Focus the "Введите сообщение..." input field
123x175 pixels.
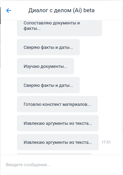pyautogui.click(x=62, y=165)
